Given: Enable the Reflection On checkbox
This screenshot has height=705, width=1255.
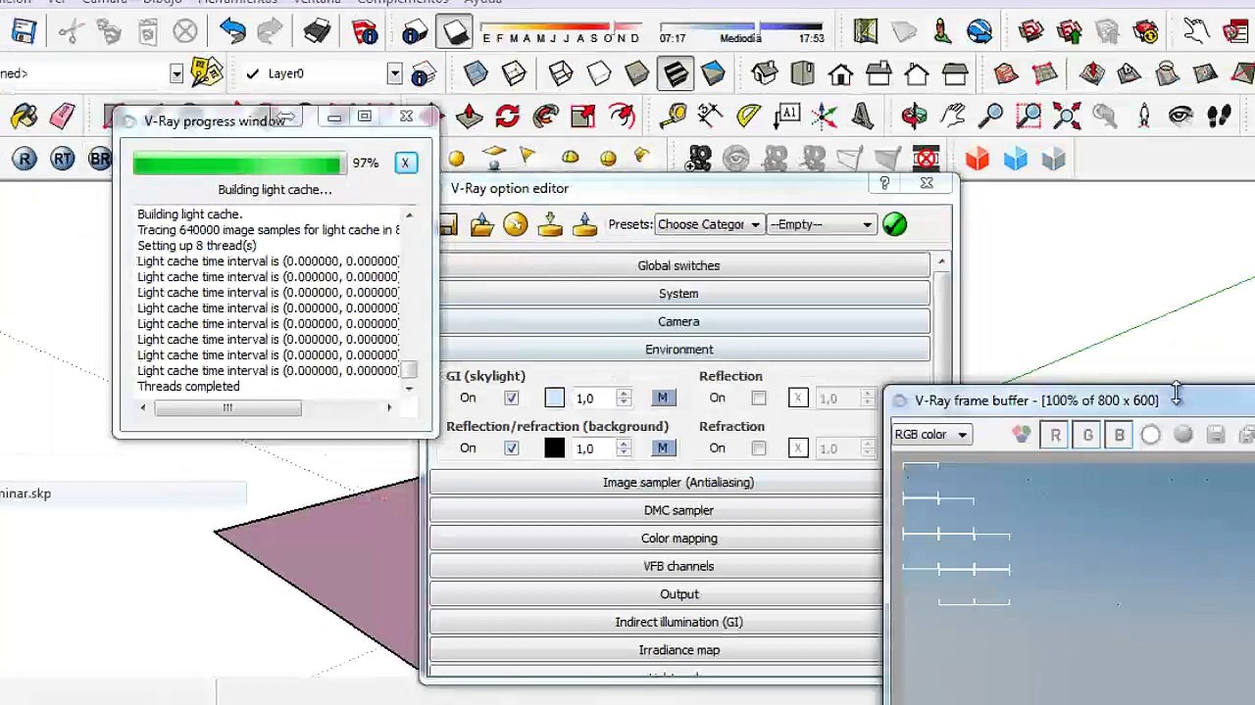Looking at the screenshot, I should click(x=759, y=398).
